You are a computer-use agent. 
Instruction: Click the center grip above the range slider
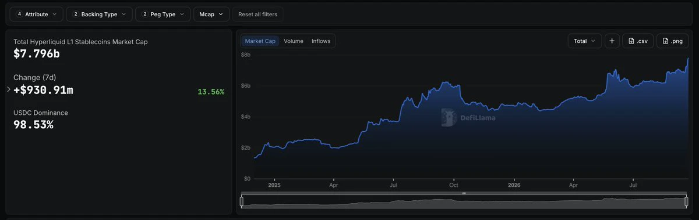464,193
